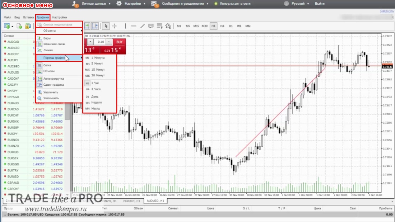395x222 pixels.
Task: Choose the trendline drawing tool
Action: tap(142, 26)
